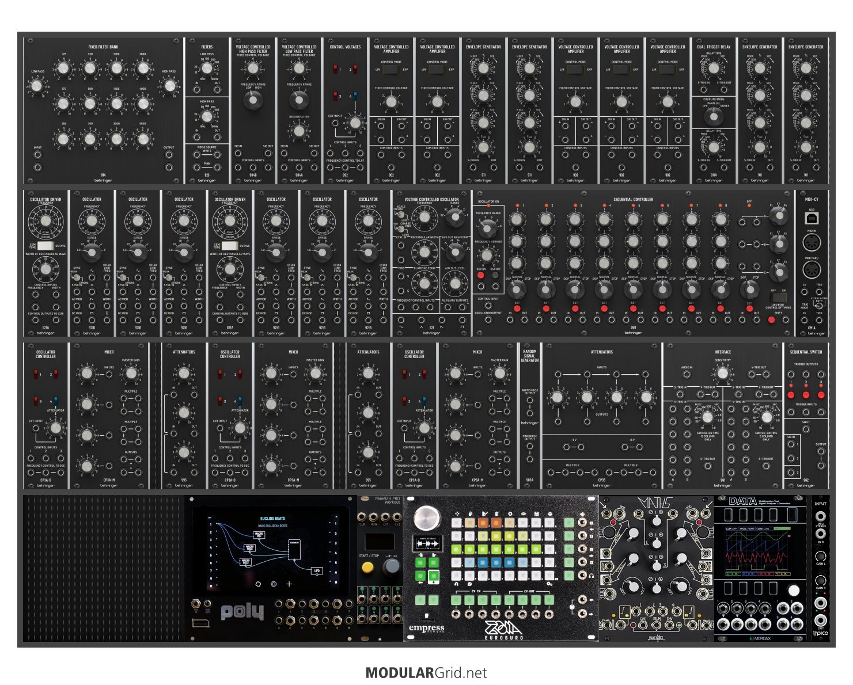Click the White Noise Output jack on the 903A
The image size is (853, 685).
click(529, 399)
